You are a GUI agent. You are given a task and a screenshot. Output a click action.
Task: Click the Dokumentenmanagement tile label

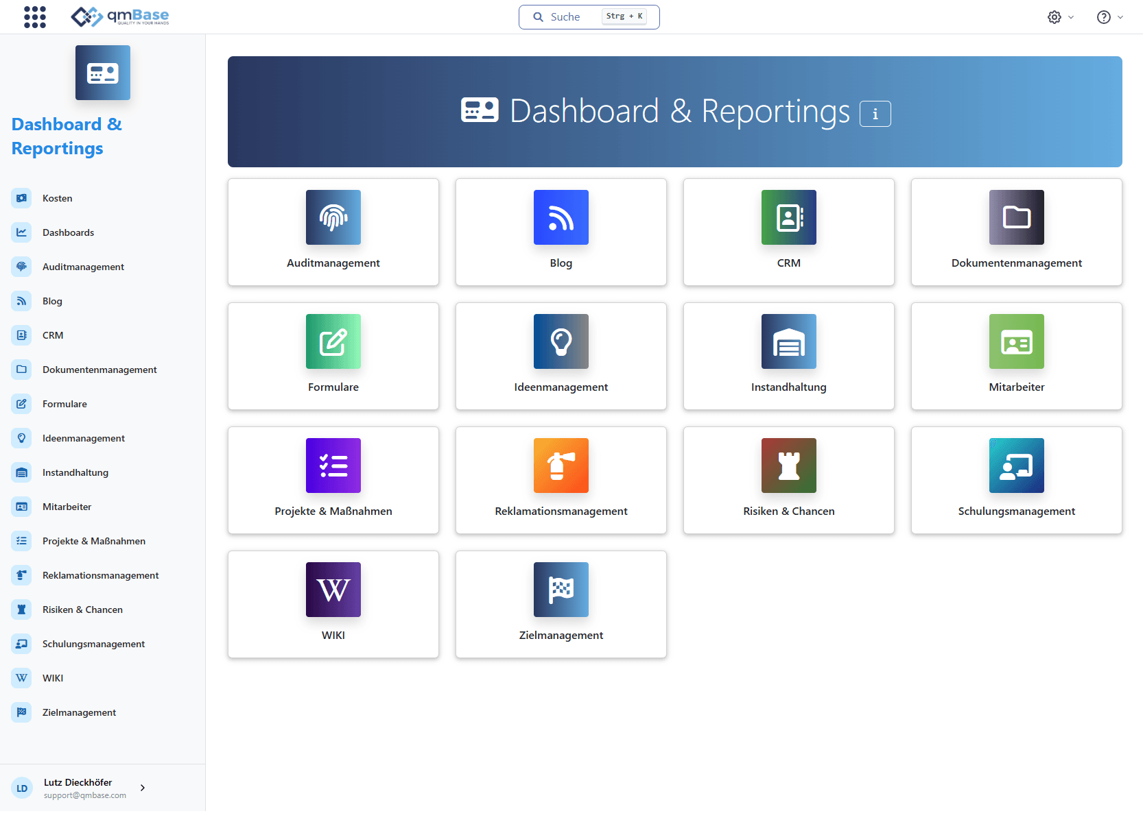coord(1017,263)
